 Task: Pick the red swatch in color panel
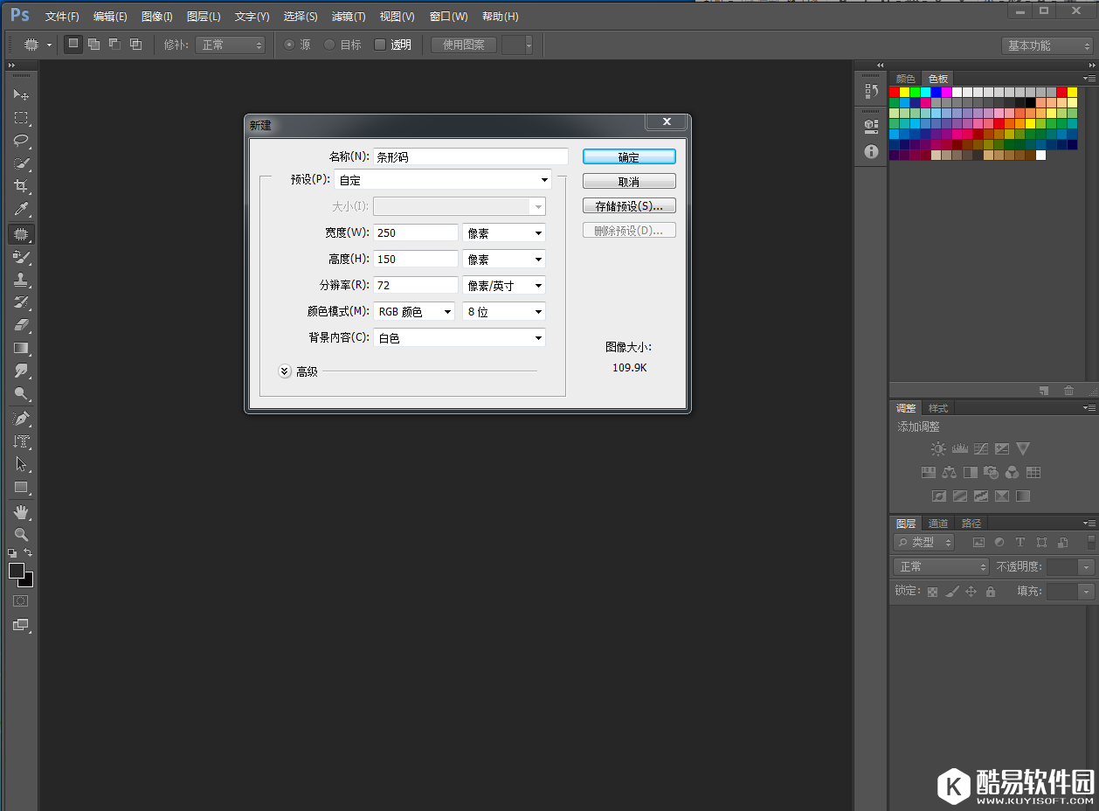895,92
